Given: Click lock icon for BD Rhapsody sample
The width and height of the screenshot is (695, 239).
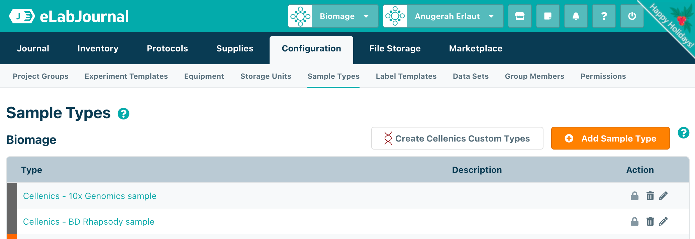Looking at the screenshot, I should click(x=634, y=221).
